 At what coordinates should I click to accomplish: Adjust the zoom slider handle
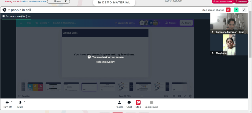[142, 96]
